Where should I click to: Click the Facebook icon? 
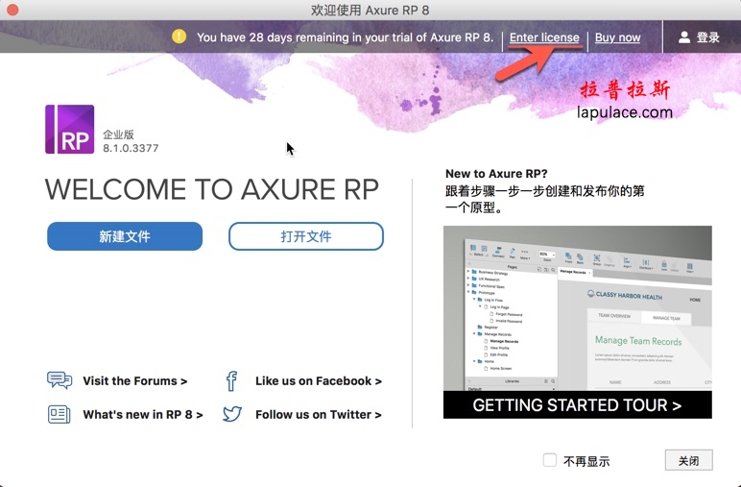(x=231, y=381)
